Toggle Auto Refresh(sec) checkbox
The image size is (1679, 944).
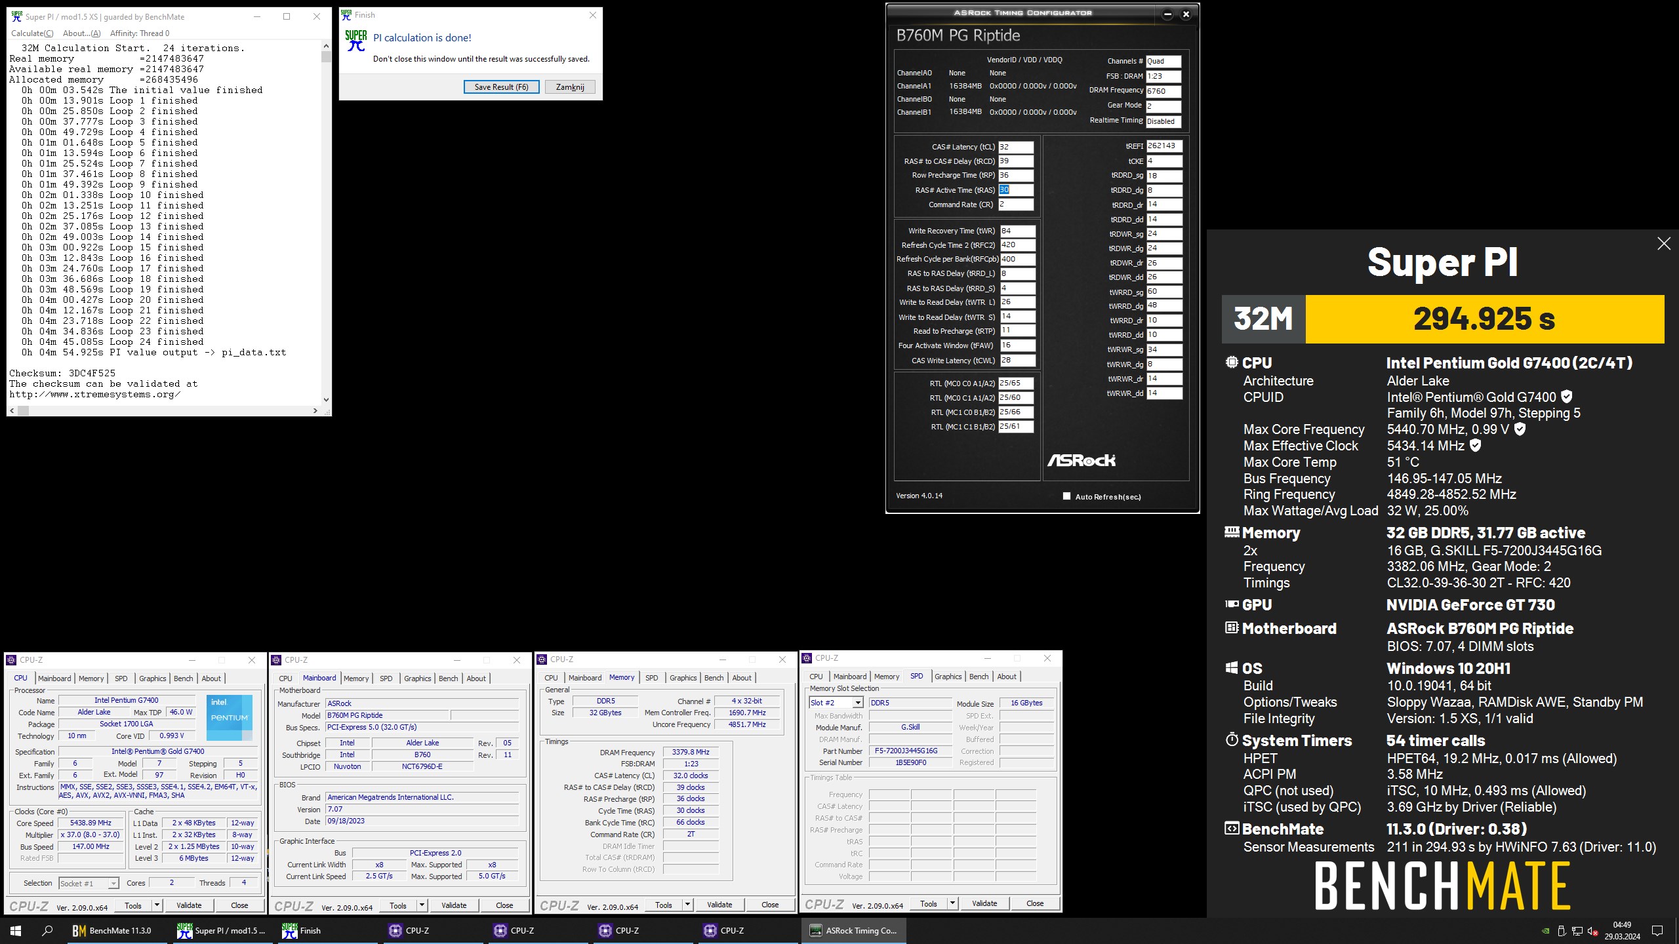click(1066, 496)
